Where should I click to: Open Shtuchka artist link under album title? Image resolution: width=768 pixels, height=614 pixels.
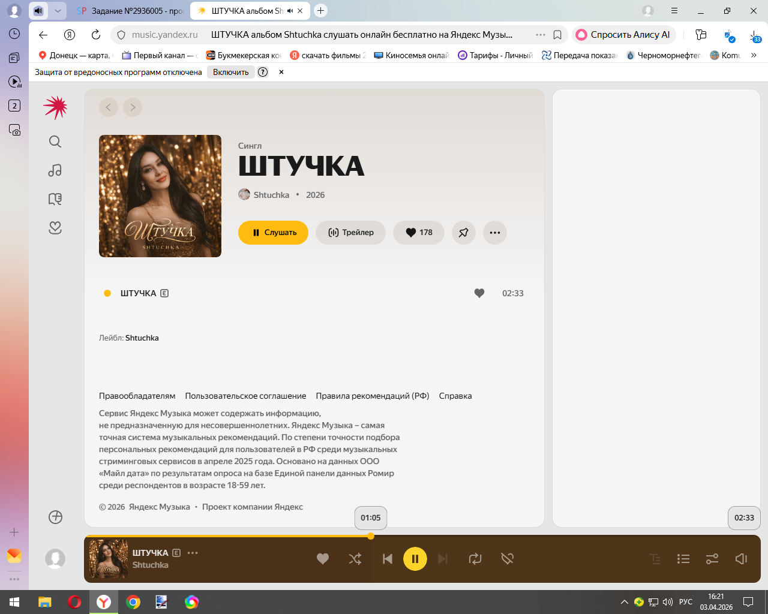[271, 195]
